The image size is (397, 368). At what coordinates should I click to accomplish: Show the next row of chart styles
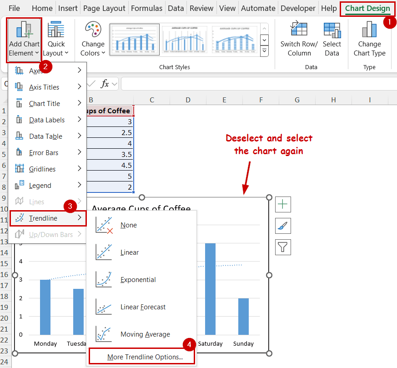[x=264, y=40]
